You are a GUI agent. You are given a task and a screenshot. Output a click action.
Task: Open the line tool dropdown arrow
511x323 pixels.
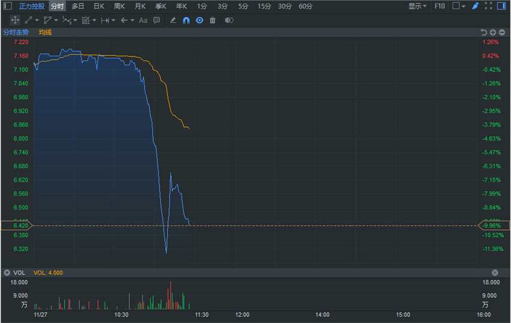coord(37,20)
